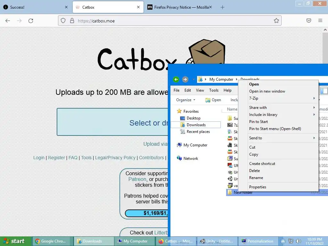Select Network in the navigation pane

[187, 158]
